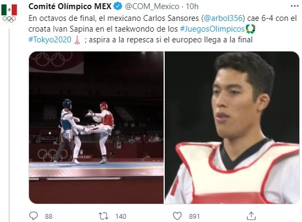The width and height of the screenshot is (302, 222).
Task: Open the share upload icon
Action: [x=251, y=216]
